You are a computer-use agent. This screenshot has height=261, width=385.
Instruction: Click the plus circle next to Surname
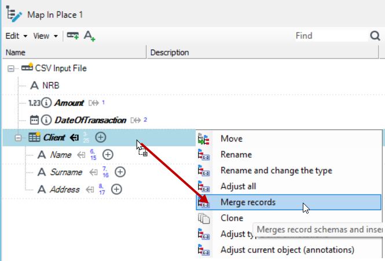click(120, 172)
